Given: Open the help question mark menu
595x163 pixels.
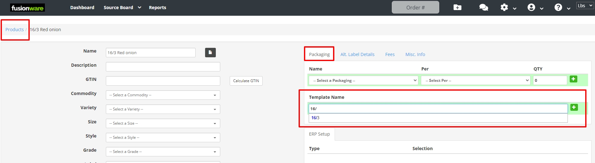Looking at the screenshot, I should click(x=562, y=8).
